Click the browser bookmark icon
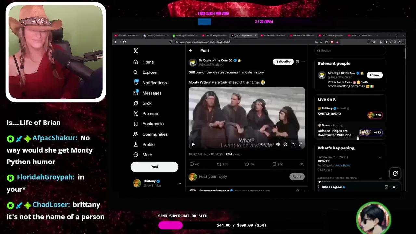The image size is (416, 234). 171,42
